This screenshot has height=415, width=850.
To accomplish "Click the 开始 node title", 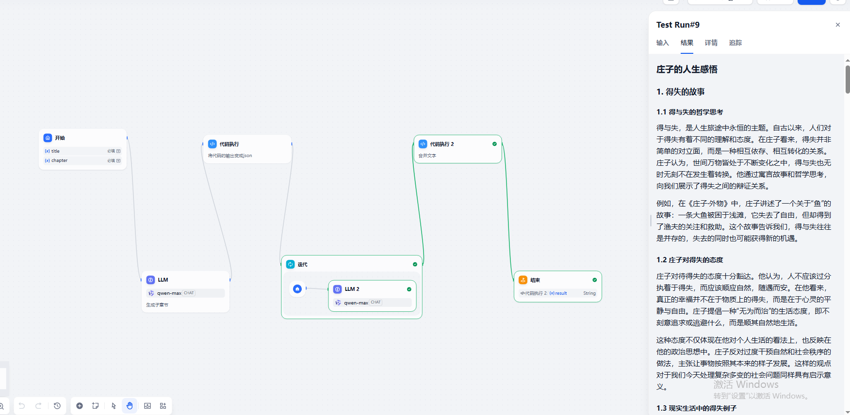I will pyautogui.click(x=60, y=138).
